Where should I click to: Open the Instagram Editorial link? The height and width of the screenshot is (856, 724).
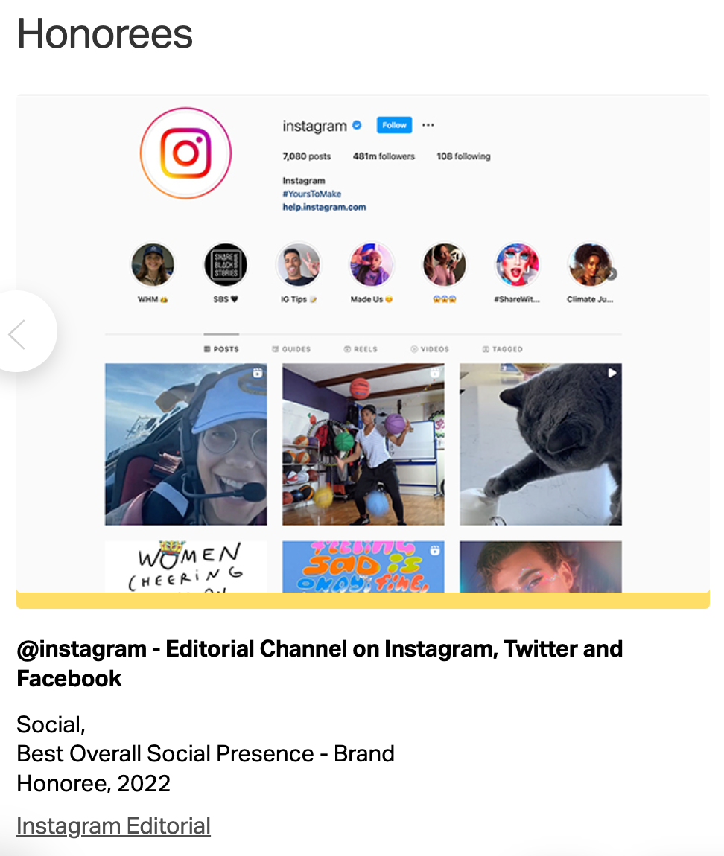click(113, 825)
